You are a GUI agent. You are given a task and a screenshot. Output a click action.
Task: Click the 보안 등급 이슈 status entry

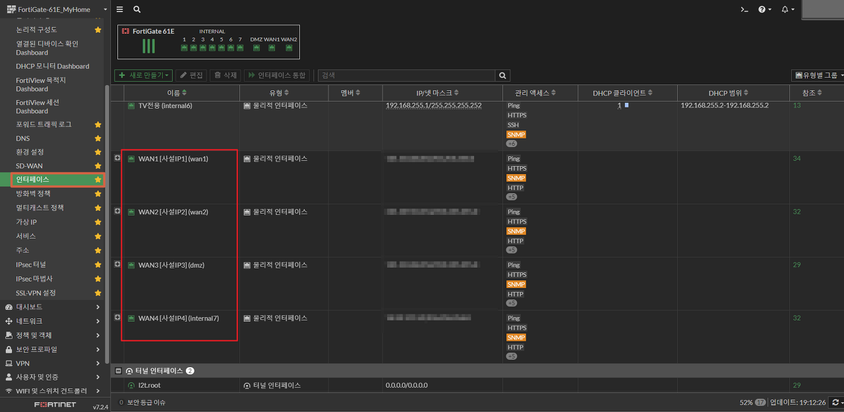tap(142, 402)
